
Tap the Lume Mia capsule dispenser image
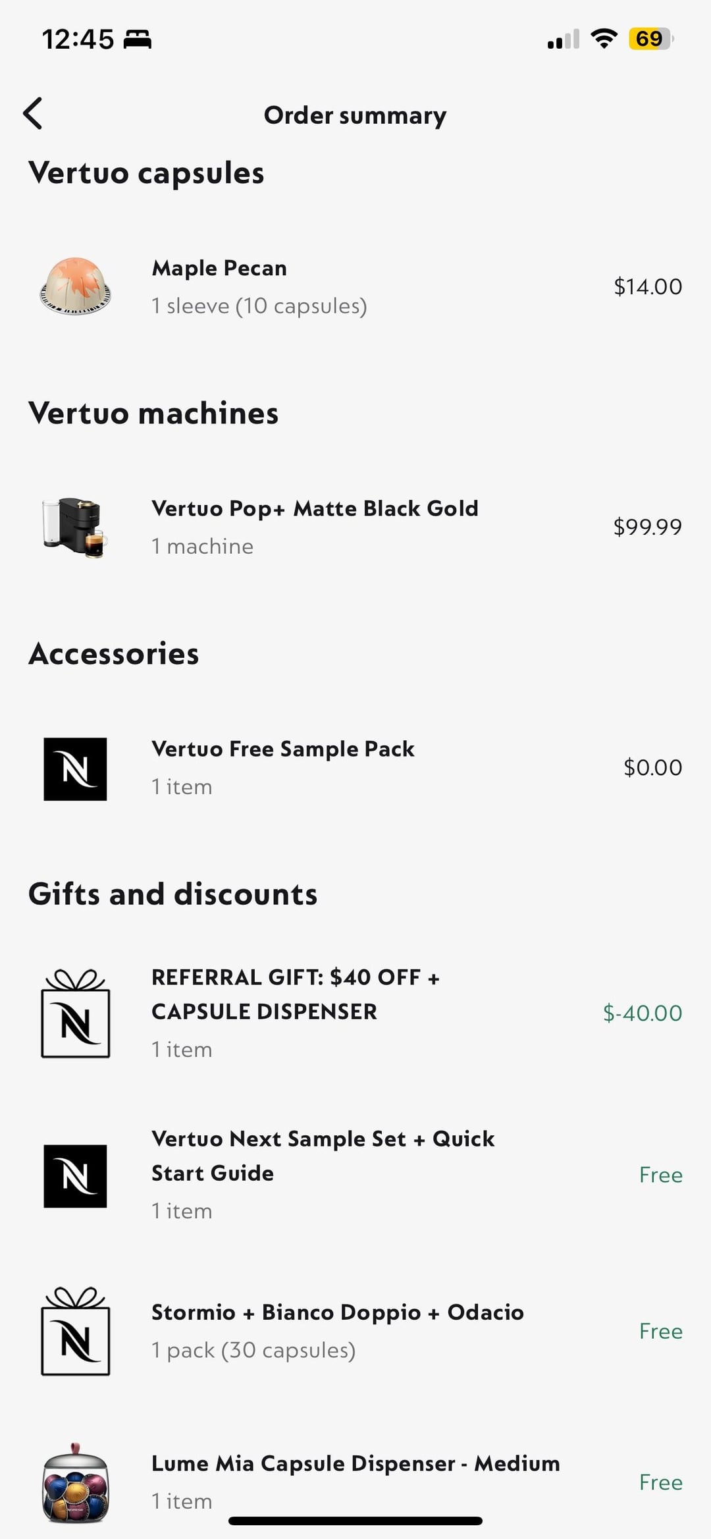point(75,1483)
